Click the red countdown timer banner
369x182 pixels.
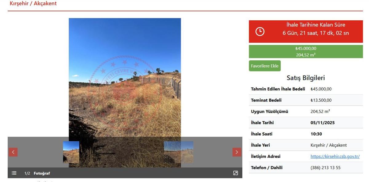click(306, 31)
